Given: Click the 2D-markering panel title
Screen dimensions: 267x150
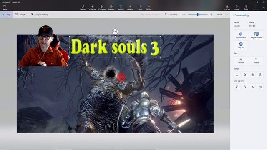Looking at the screenshot, I should point(241,15).
